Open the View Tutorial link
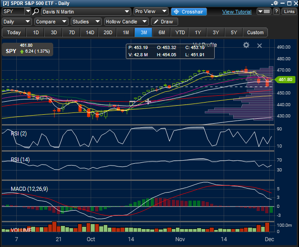 point(237,12)
